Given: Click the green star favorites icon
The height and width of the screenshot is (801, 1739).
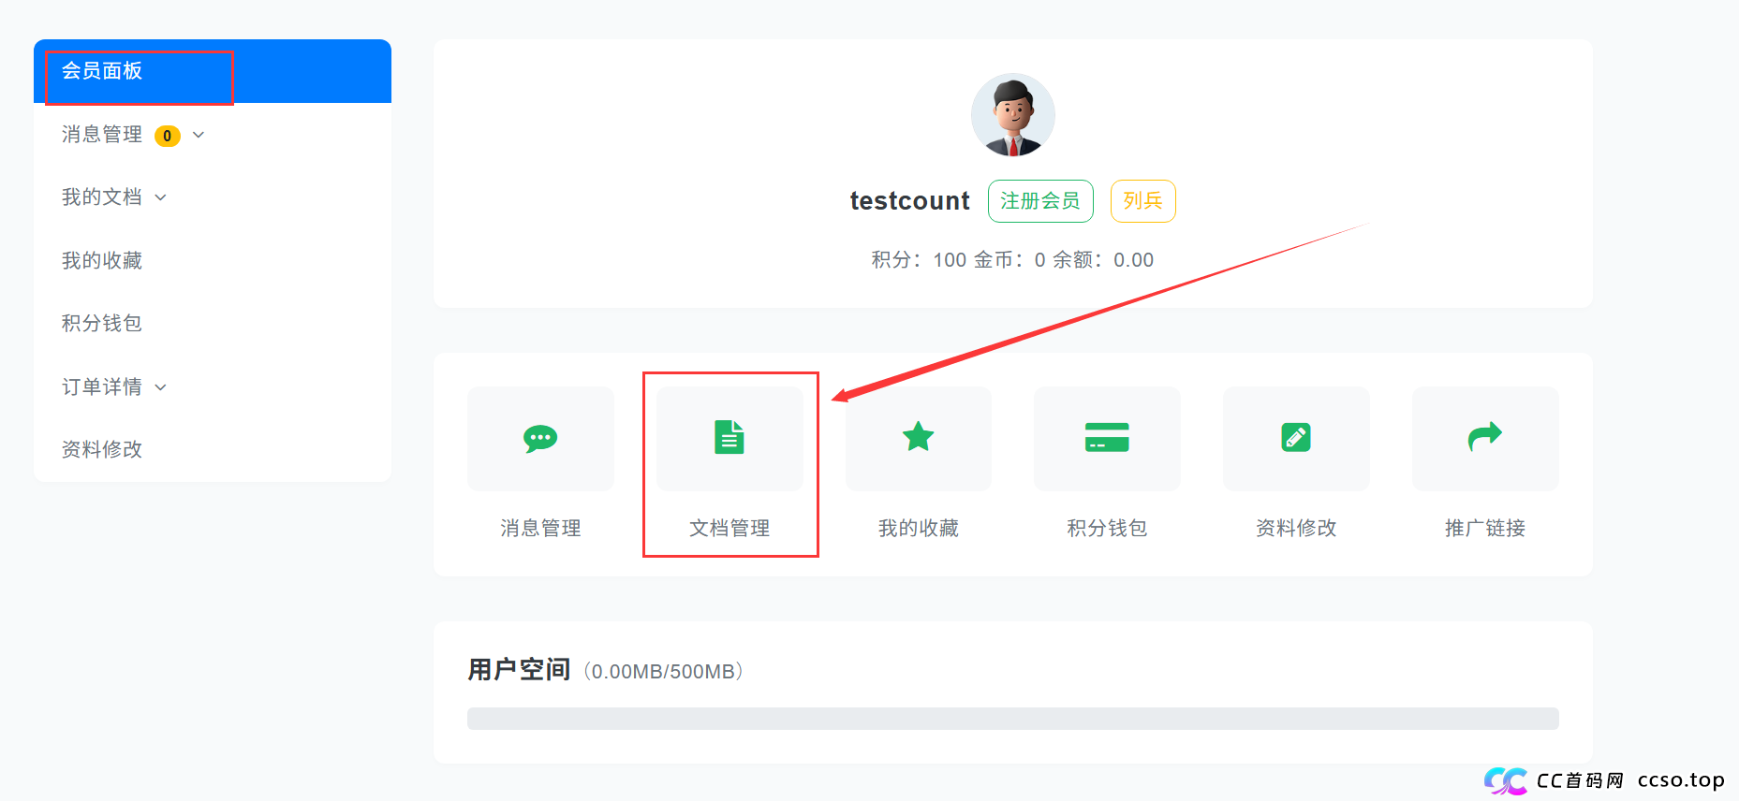Looking at the screenshot, I should tap(918, 437).
